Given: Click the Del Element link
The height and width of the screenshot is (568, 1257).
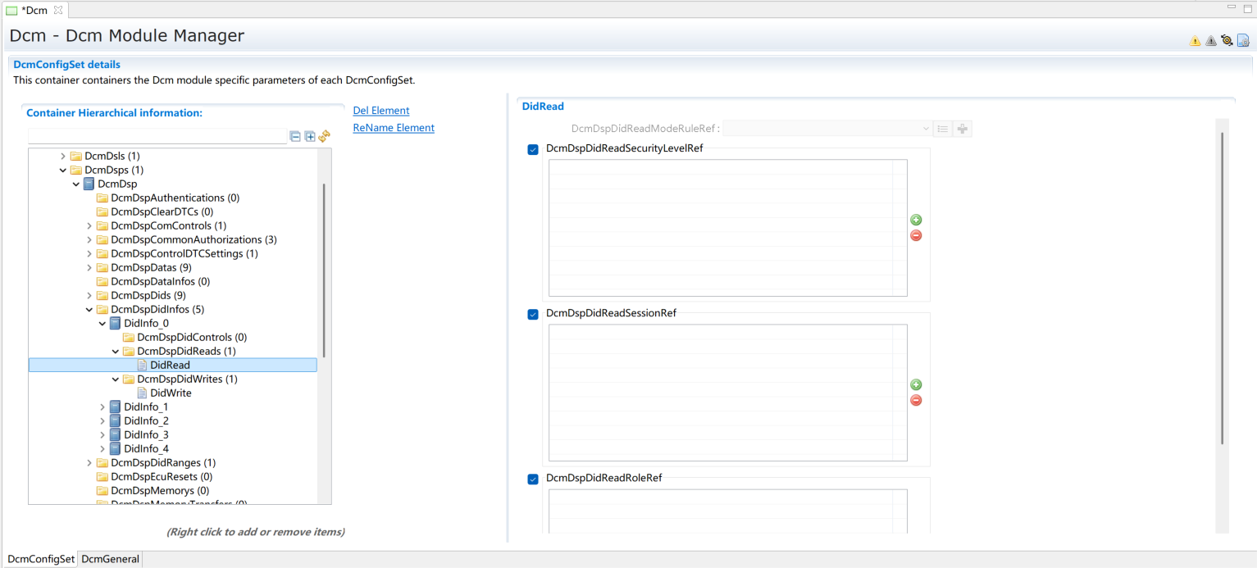Looking at the screenshot, I should 380,111.
